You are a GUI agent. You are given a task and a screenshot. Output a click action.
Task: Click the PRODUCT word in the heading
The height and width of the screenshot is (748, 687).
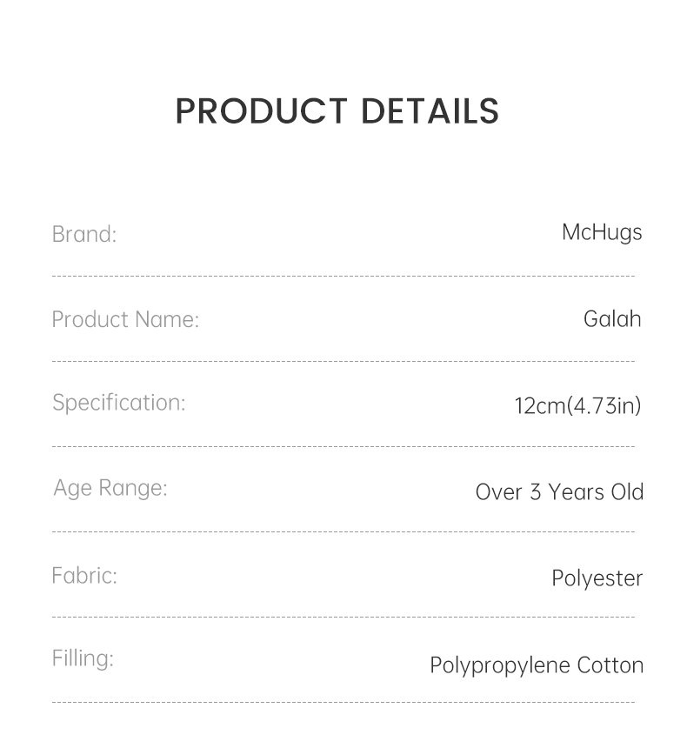pyautogui.click(x=261, y=111)
